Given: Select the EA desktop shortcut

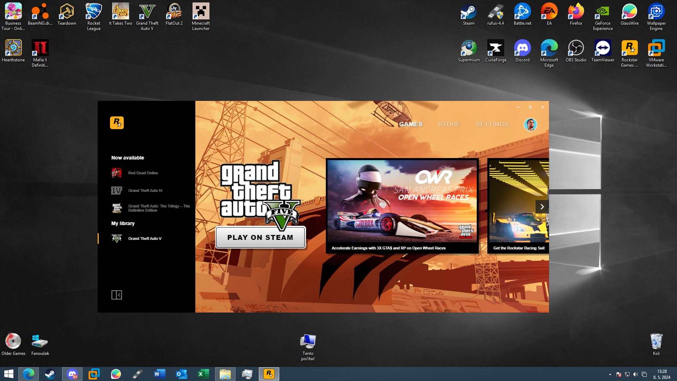Looking at the screenshot, I should click(549, 14).
